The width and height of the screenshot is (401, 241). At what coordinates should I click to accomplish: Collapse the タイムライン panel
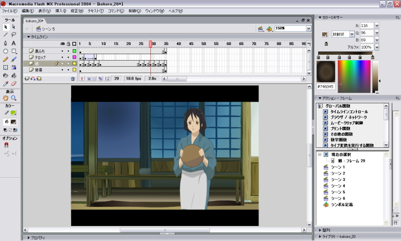coord(29,37)
